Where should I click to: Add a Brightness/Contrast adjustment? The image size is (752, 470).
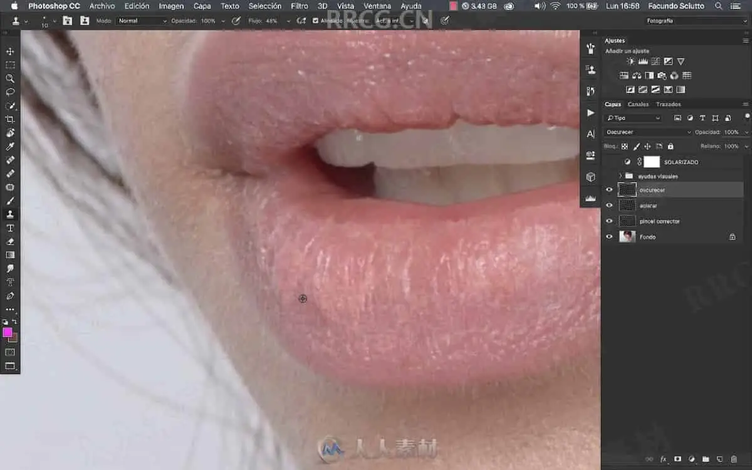(630, 61)
